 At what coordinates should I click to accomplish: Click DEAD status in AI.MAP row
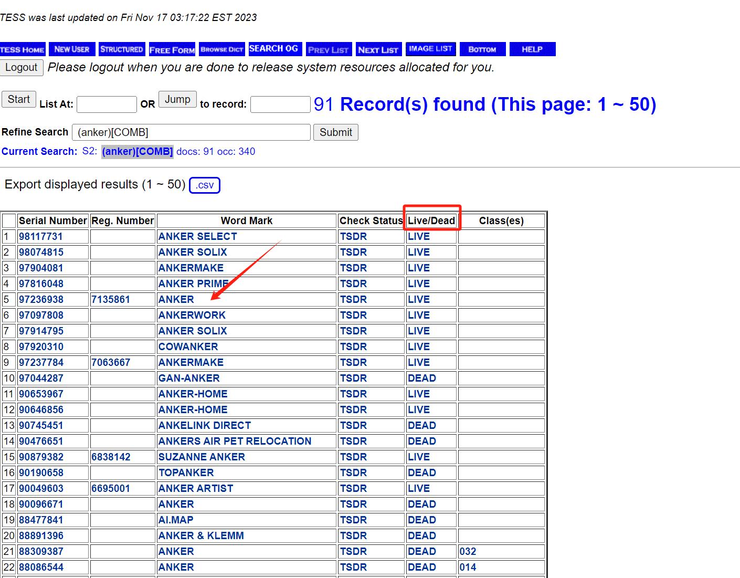click(422, 520)
